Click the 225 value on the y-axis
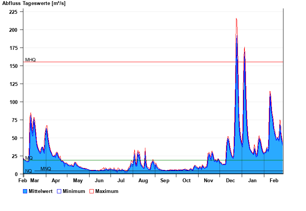 [13, 12]
